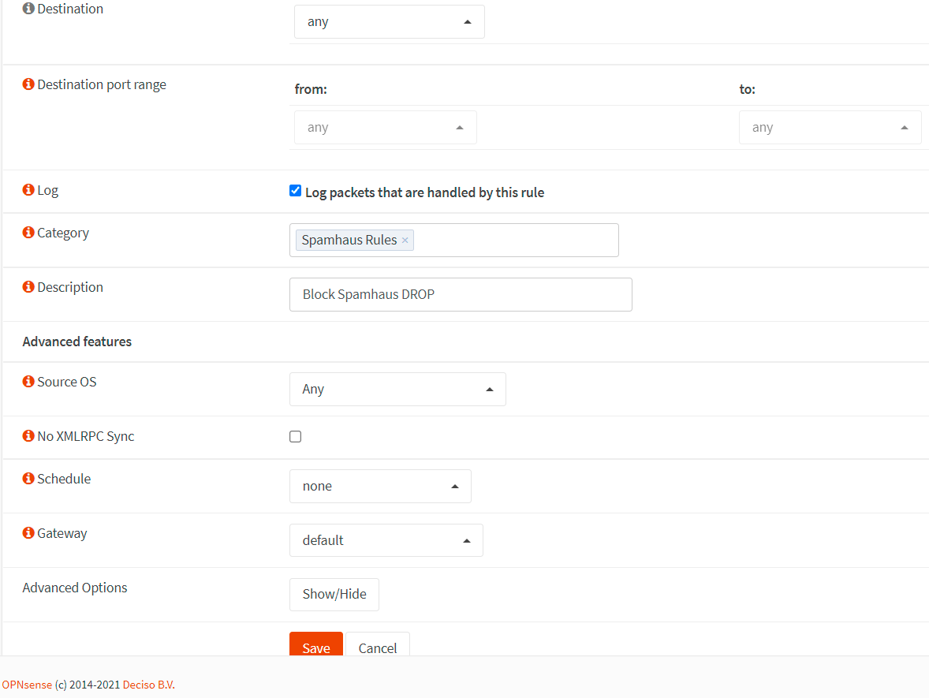The width and height of the screenshot is (929, 698).
Task: Open the Destination dropdown
Action: point(389,22)
